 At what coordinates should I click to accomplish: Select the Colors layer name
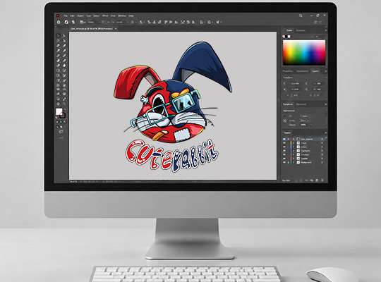[304, 147]
